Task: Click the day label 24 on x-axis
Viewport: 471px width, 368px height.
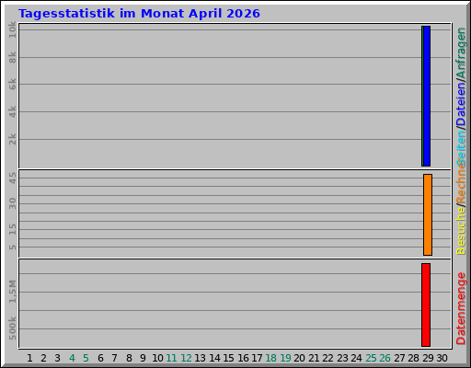Action: 356,358
